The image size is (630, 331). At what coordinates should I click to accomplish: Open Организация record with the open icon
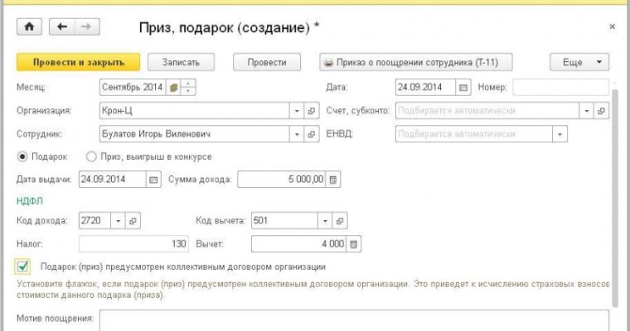[312, 110]
